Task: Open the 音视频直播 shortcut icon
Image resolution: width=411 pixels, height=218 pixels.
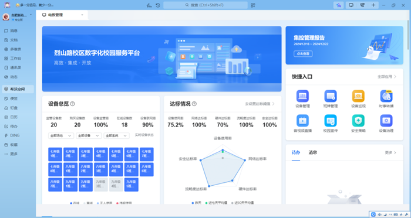Action: pos(302,120)
